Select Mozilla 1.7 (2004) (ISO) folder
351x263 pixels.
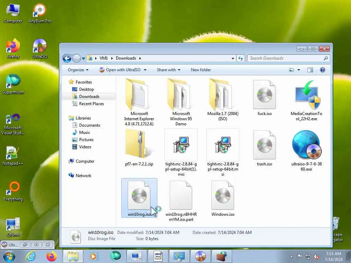[x=223, y=100]
